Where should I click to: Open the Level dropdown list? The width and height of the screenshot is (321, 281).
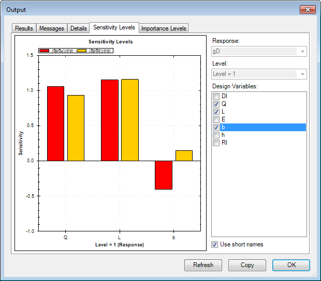point(302,74)
